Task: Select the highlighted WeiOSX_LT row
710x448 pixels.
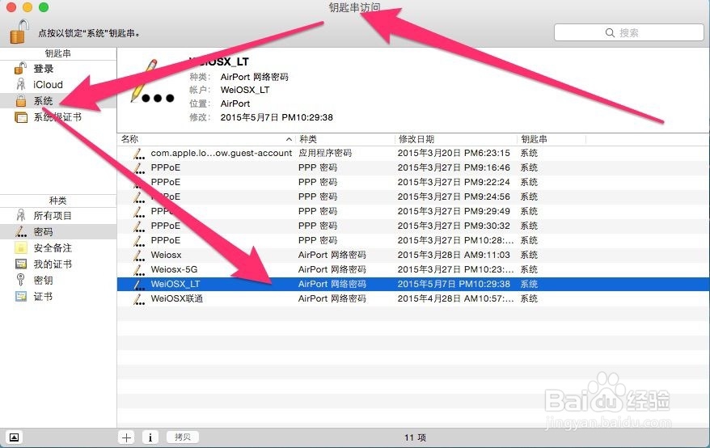Action: tap(413, 284)
